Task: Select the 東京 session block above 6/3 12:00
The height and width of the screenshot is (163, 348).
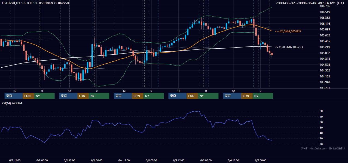Action: click(68, 96)
